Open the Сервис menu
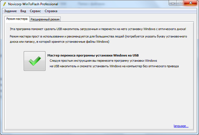This screenshot has height=135, width=199. coord(35,11)
